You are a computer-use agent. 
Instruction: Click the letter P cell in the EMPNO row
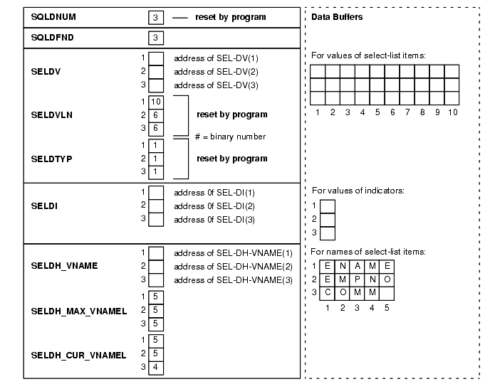(357, 279)
